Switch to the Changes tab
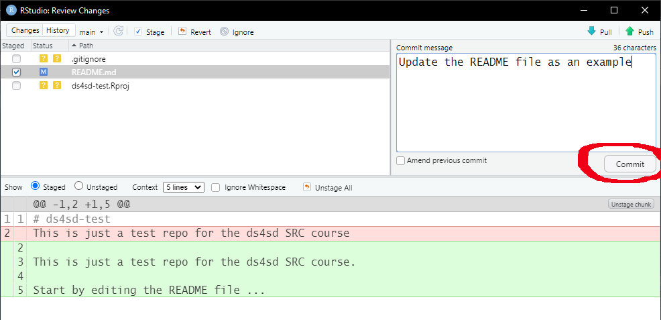The width and height of the screenshot is (661, 320). pos(25,30)
